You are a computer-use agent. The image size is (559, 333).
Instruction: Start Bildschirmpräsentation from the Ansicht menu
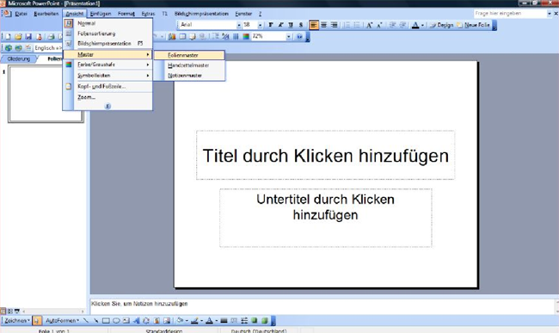108,44
